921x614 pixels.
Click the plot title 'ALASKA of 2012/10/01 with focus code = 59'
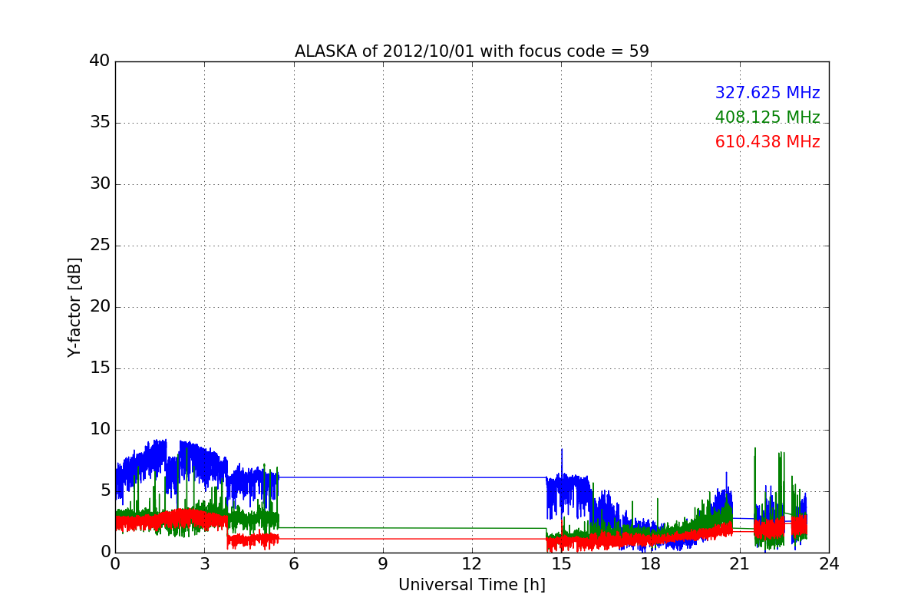(472, 51)
